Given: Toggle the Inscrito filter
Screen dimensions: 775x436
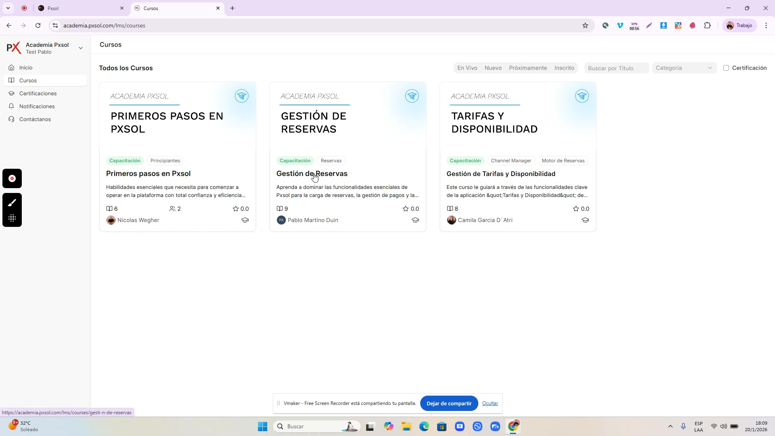Looking at the screenshot, I should point(564,68).
